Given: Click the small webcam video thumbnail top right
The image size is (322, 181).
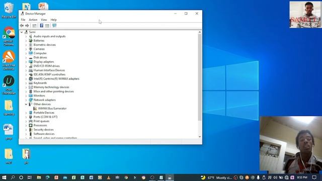Looking at the screenshot, I should click(x=305, y=15).
